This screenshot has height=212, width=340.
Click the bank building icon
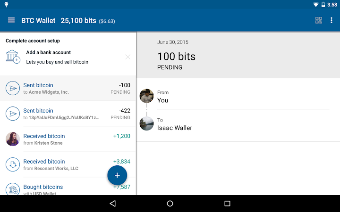coord(13,57)
